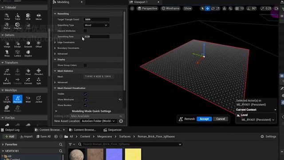Open the viewport hamburger options menu
The height and width of the screenshot is (160, 284).
pos(132,8)
